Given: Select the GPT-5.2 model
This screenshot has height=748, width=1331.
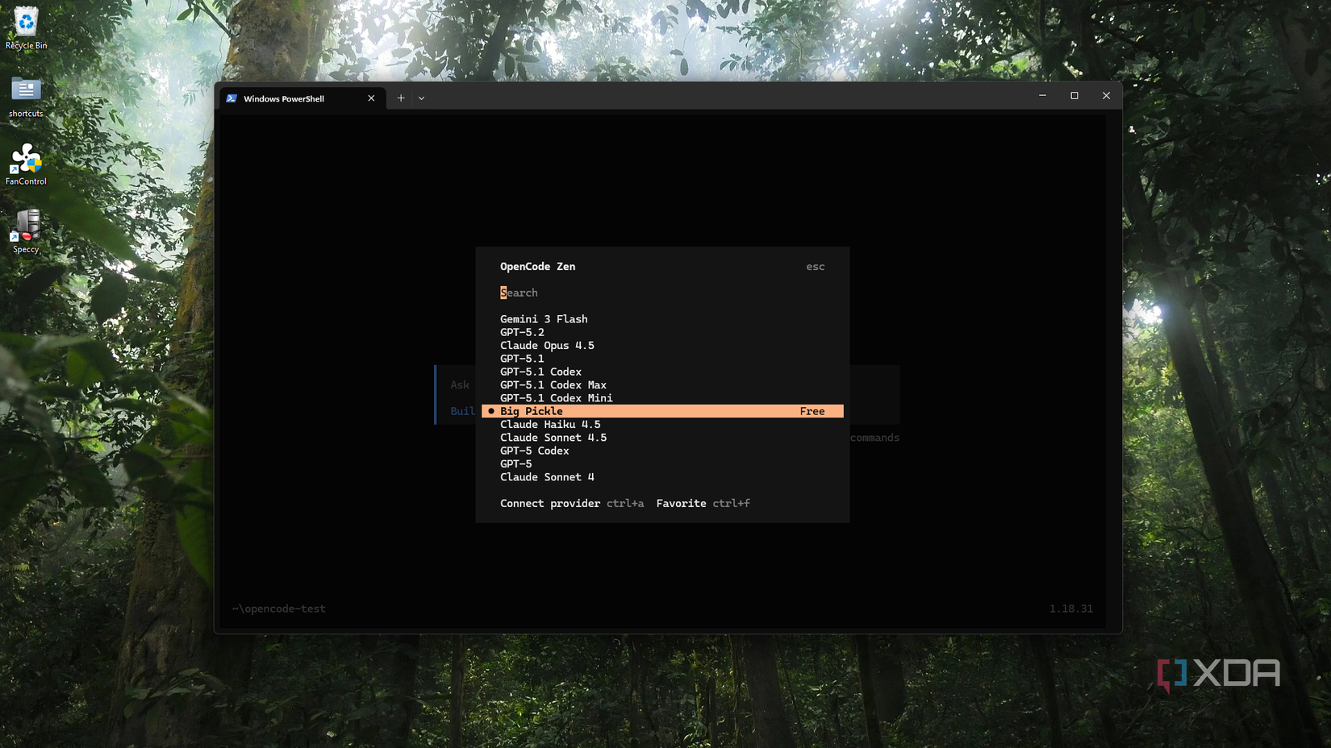Looking at the screenshot, I should [662, 332].
